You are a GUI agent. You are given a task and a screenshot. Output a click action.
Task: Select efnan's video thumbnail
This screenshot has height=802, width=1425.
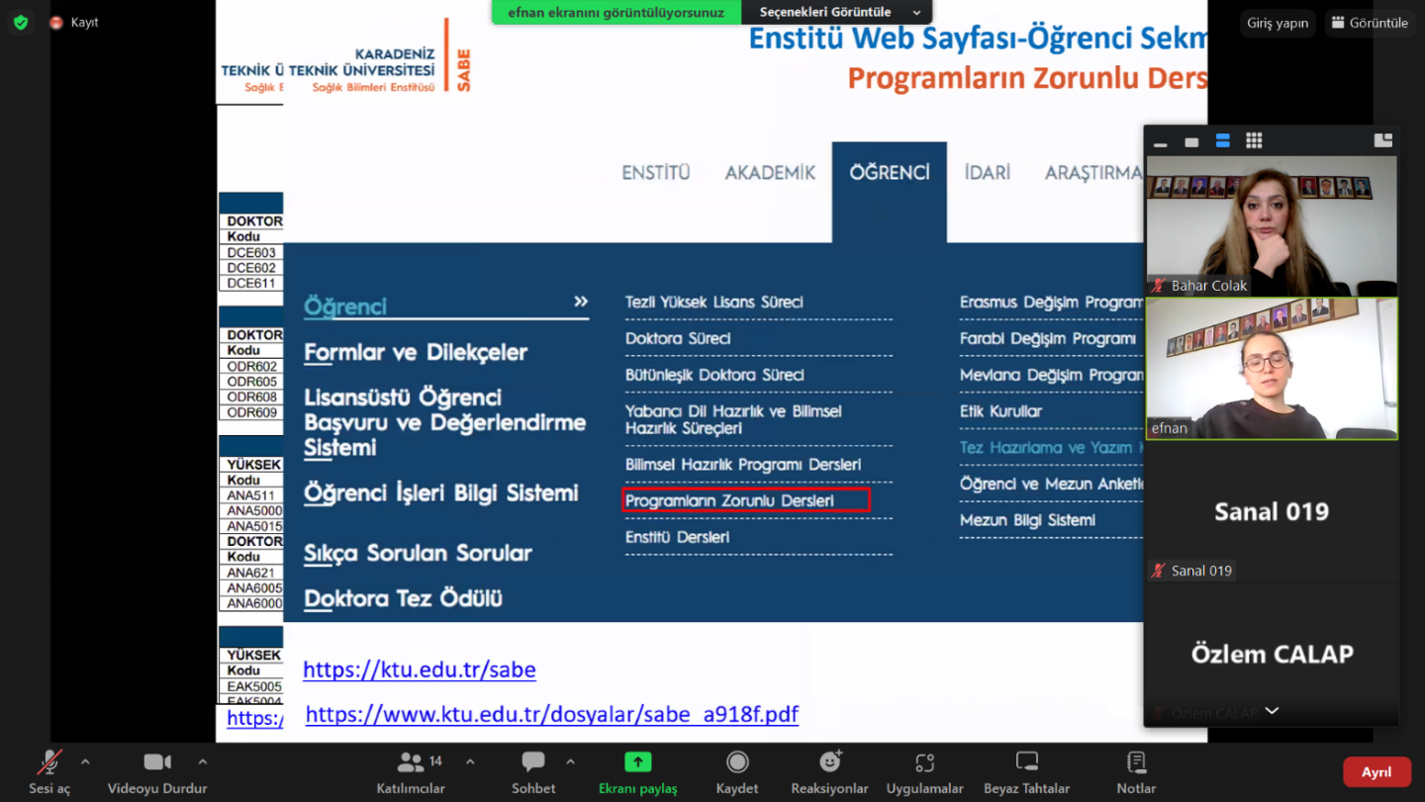click(1272, 369)
